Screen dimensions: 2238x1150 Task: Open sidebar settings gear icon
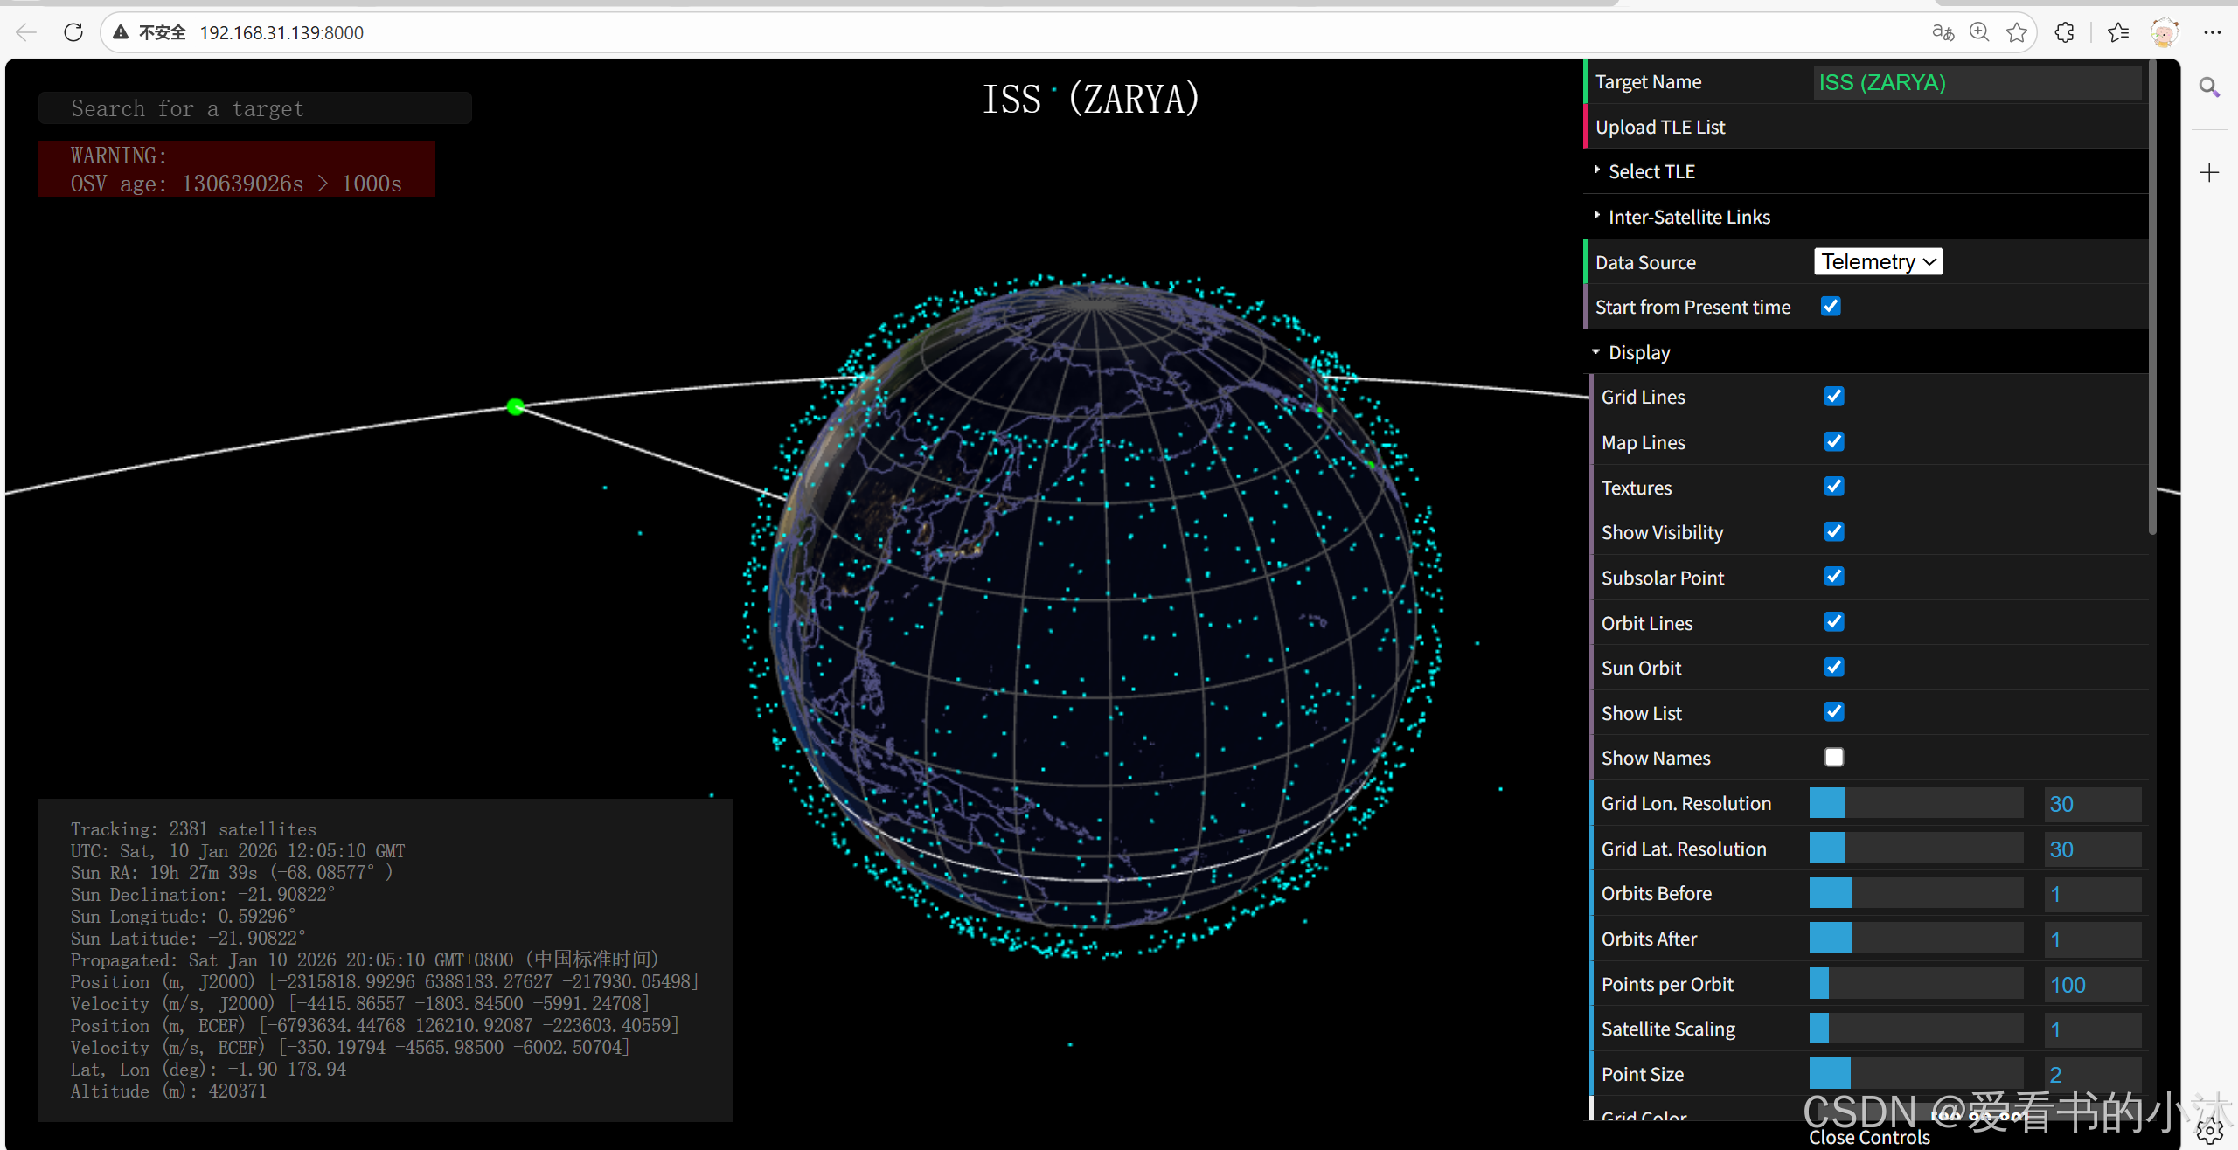click(x=2209, y=1132)
